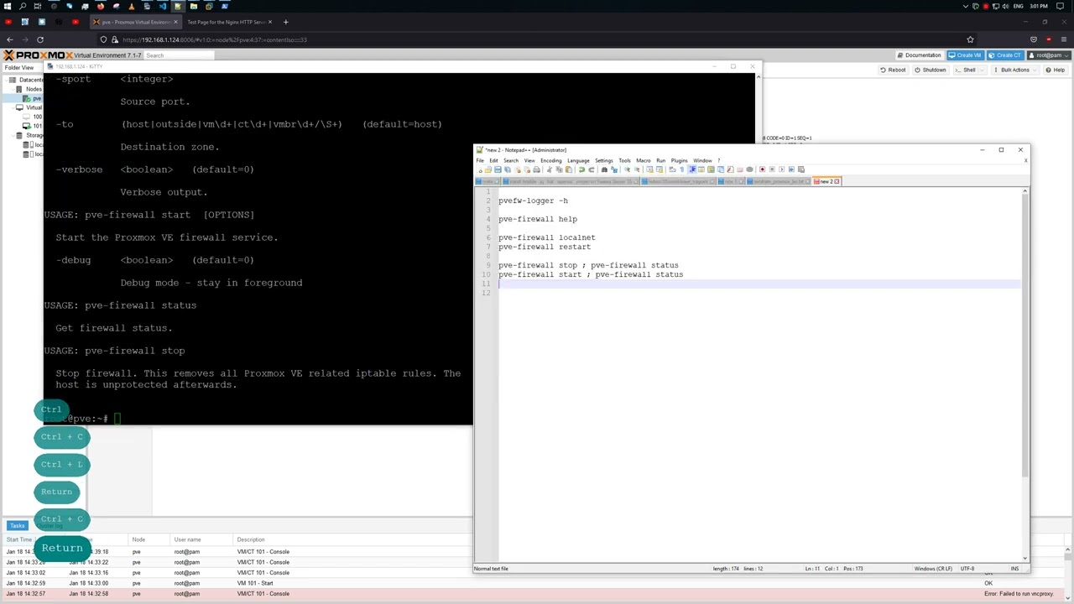Click Stop Recording macro icon in Notepad++
Image resolution: width=1074 pixels, height=604 pixels.
click(x=772, y=169)
